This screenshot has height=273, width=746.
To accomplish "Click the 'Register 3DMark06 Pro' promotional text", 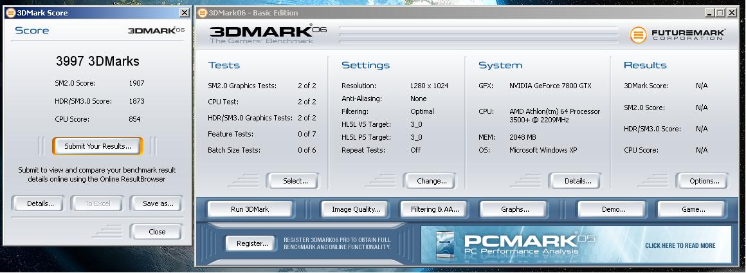I will click(338, 243).
